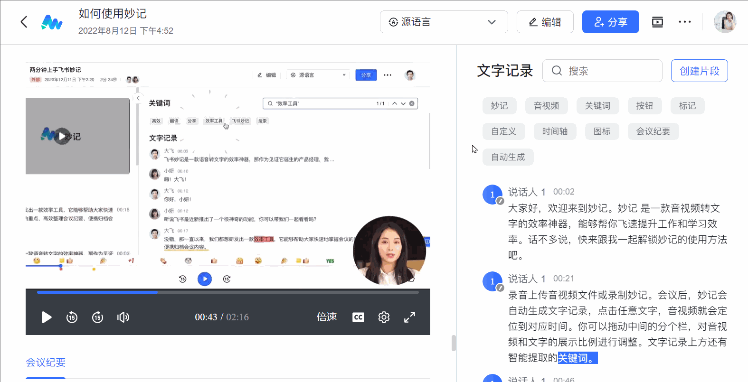Select the 图标 keyword tag

click(602, 131)
